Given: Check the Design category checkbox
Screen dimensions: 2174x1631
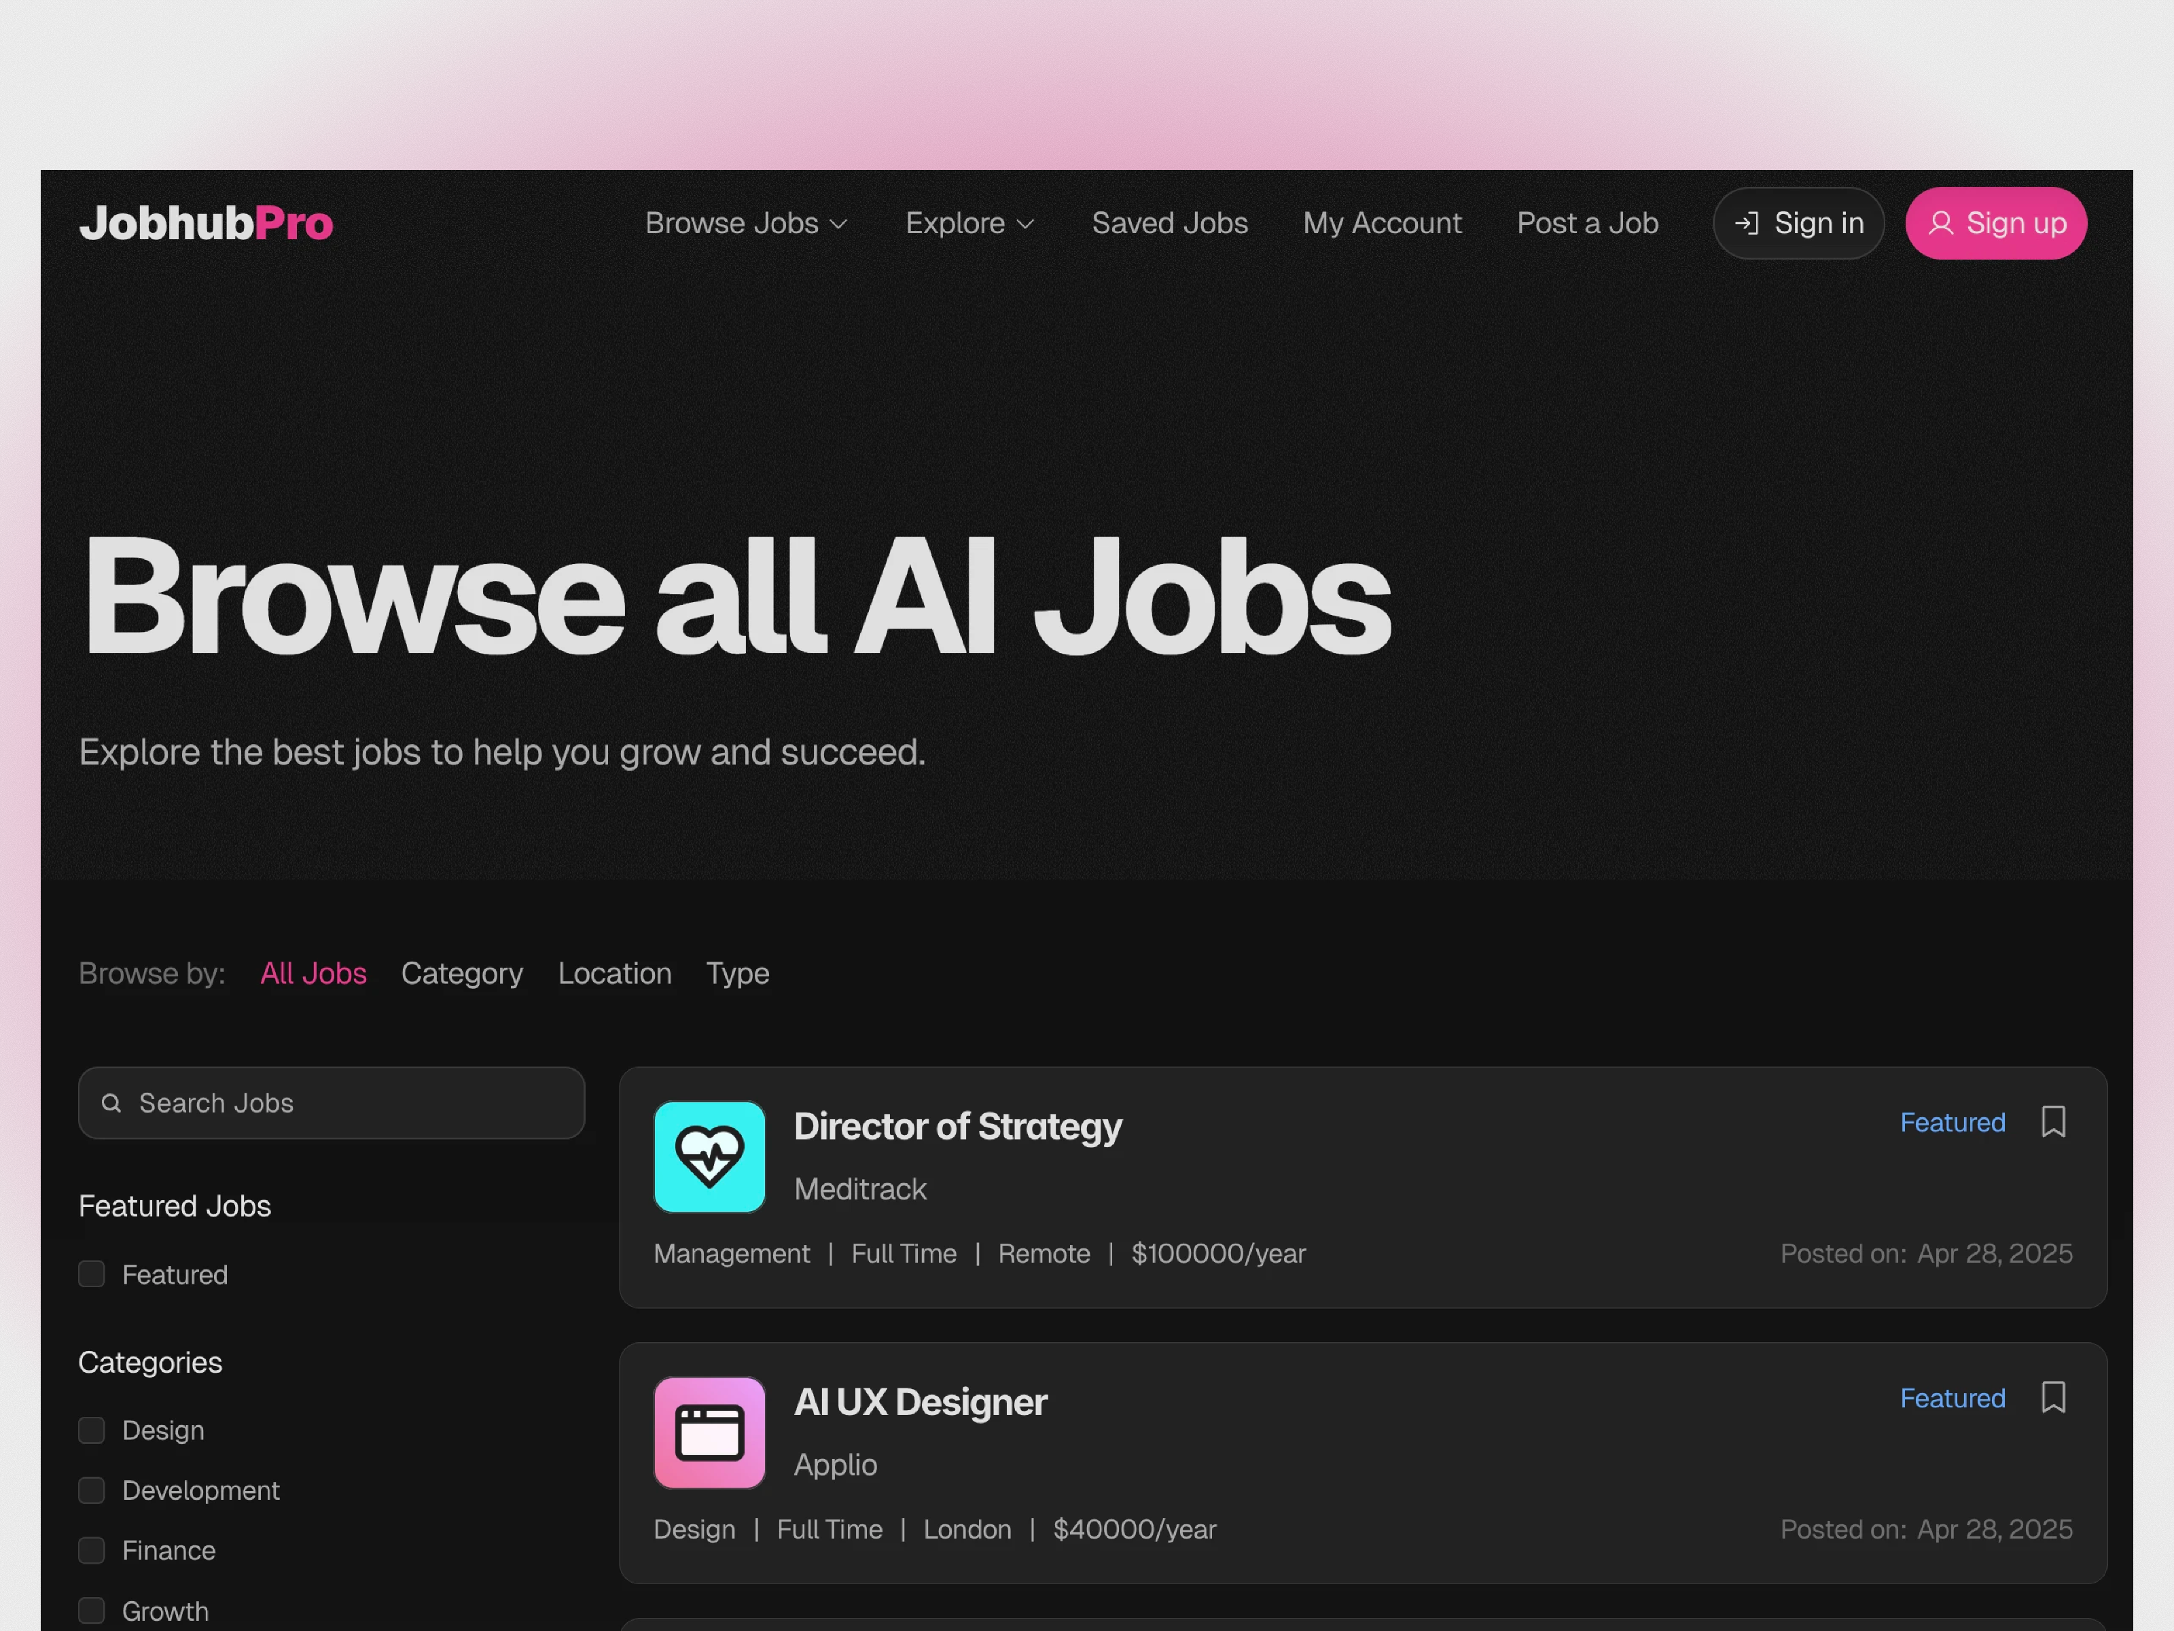Looking at the screenshot, I should (92, 1431).
